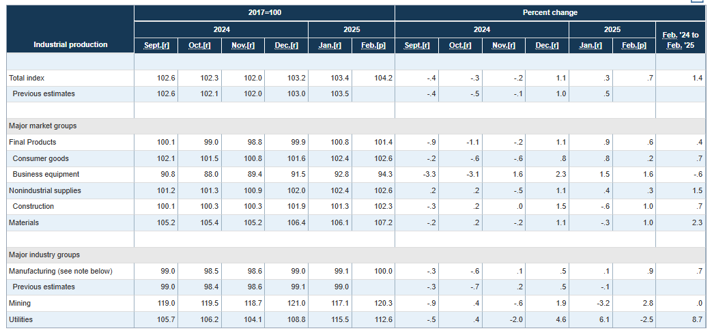Click the Major industry groups section heading
712x333 pixels.
tap(44, 255)
